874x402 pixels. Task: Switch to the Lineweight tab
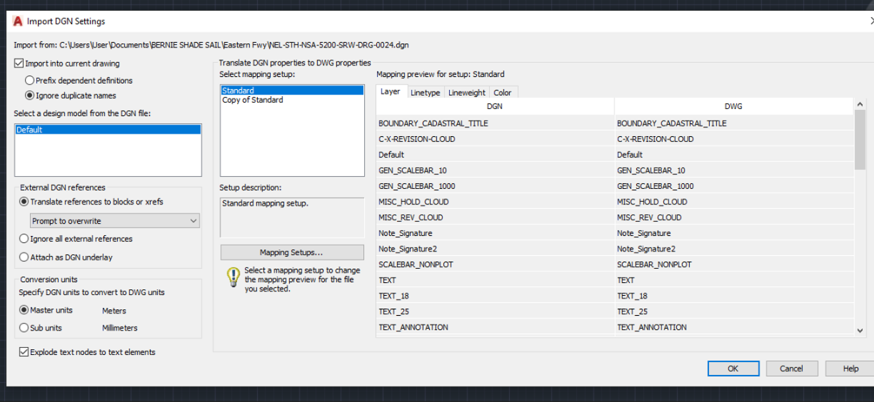pyautogui.click(x=467, y=93)
